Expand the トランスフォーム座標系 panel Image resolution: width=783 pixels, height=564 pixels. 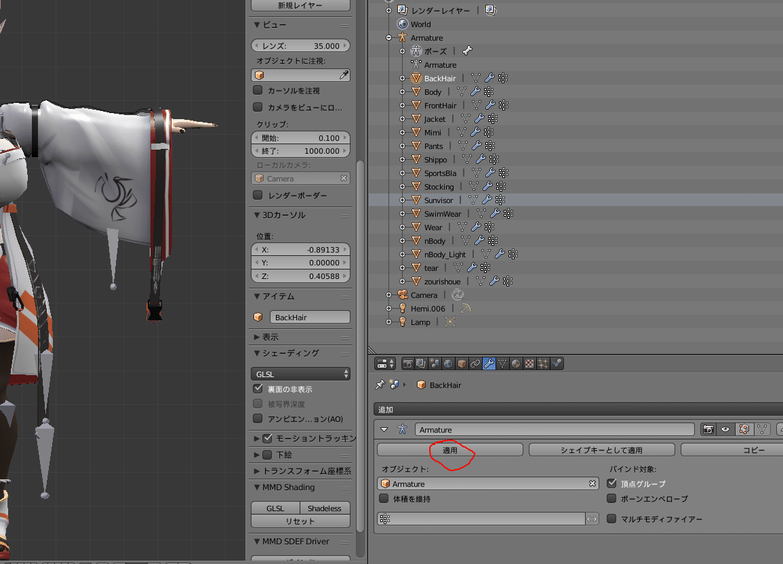pos(257,471)
